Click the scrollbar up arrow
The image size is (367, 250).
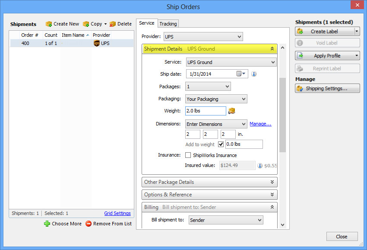pos(282,48)
